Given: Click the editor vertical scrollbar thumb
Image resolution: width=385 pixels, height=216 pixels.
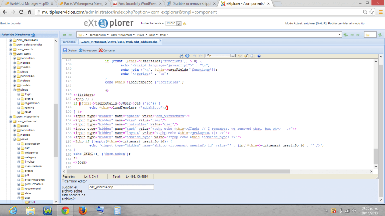Looking at the screenshot, I should click(x=376, y=156).
